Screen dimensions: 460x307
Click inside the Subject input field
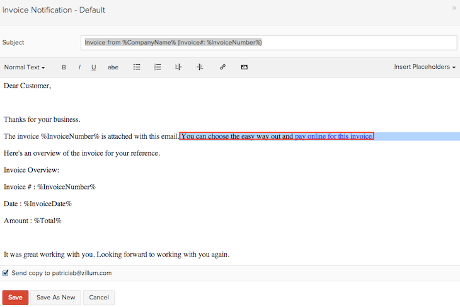[270, 42]
